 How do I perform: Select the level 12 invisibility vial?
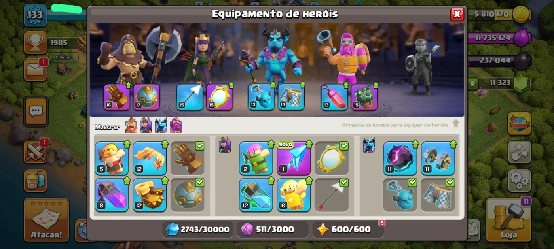256,195
